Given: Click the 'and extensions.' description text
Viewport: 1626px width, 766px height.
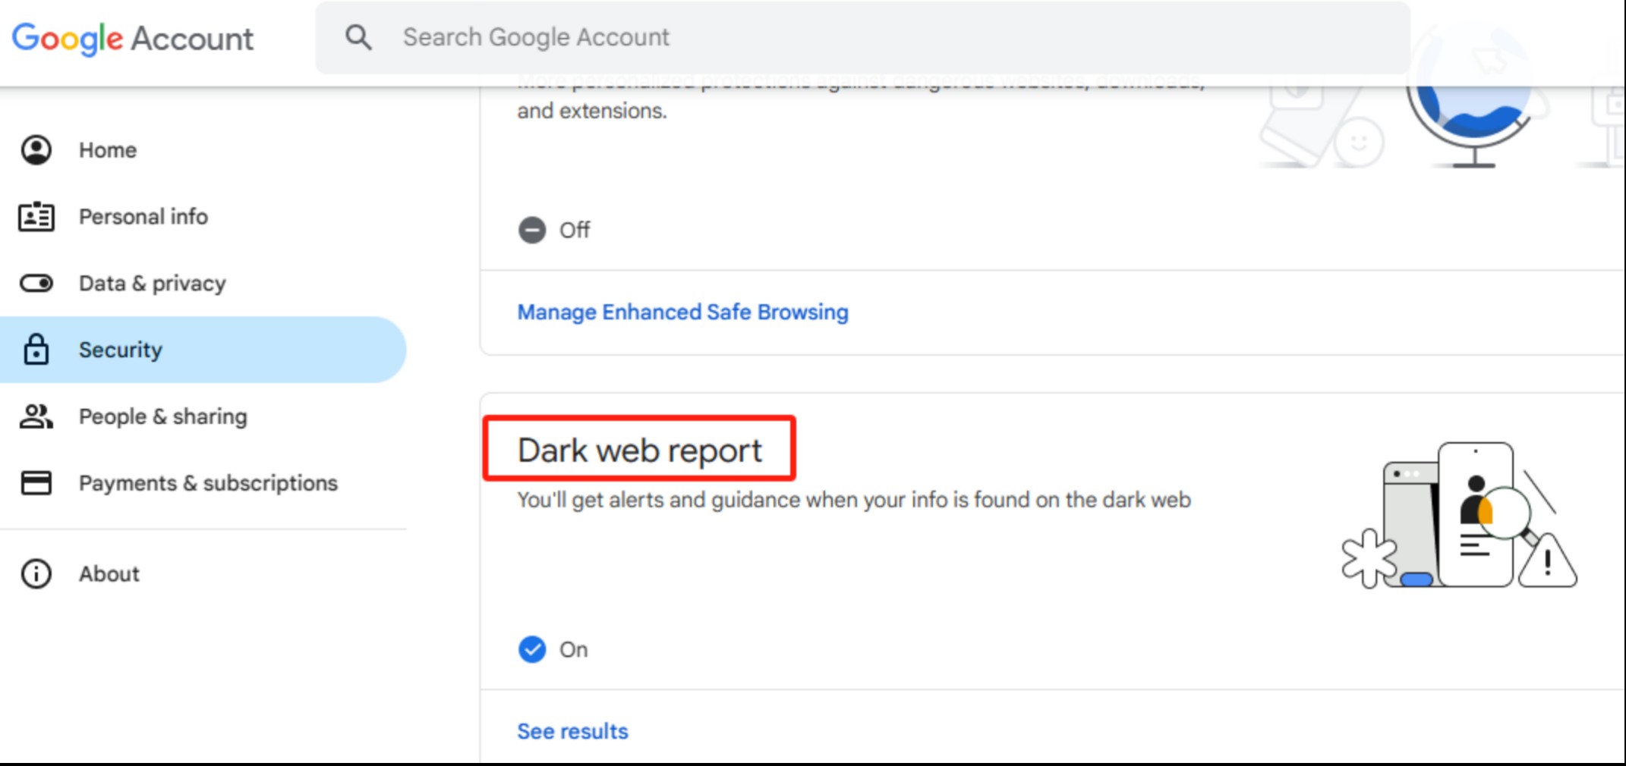Looking at the screenshot, I should (592, 111).
